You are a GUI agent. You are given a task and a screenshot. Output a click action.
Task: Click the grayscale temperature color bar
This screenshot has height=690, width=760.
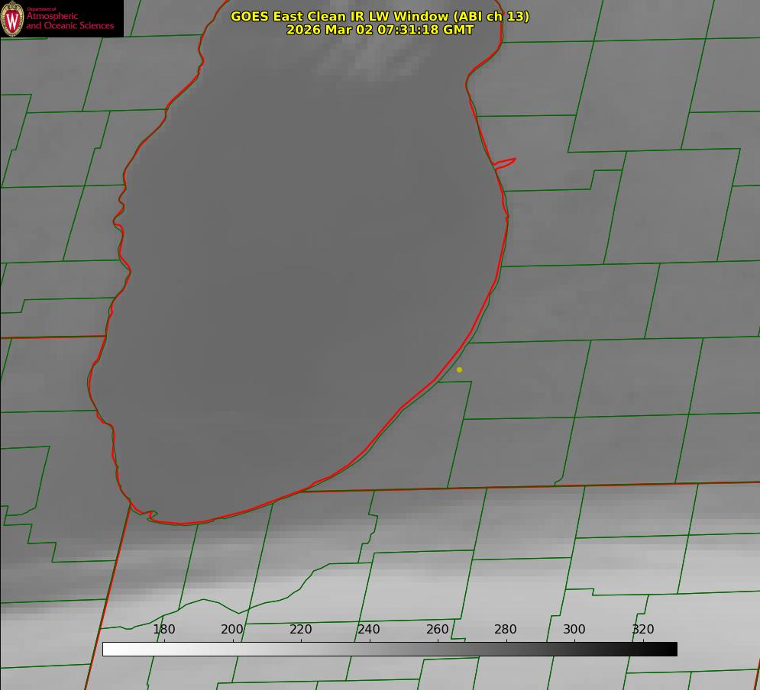tap(390, 649)
